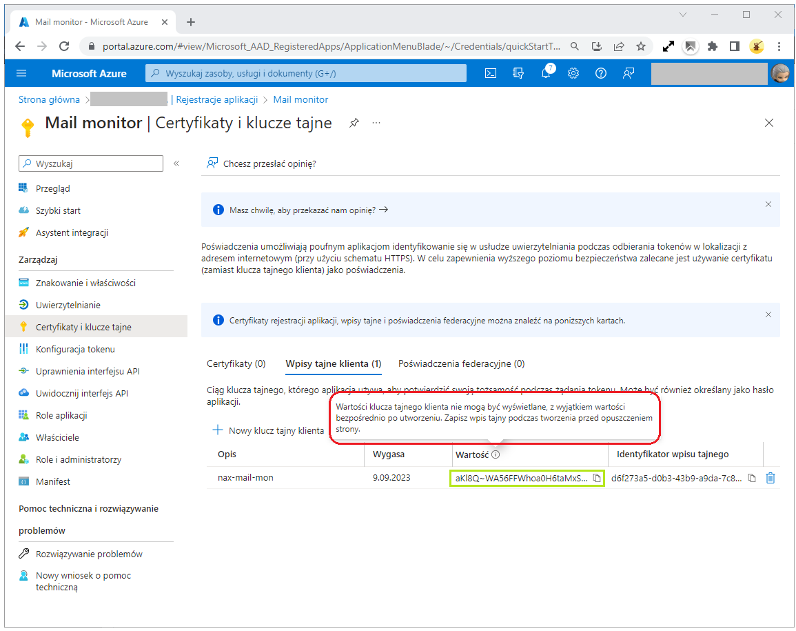The height and width of the screenshot is (631, 796).
Task: Collapse the left navigation menu
Action: (176, 163)
